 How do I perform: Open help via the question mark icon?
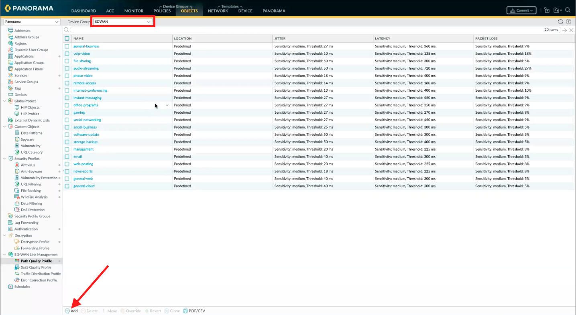[568, 22]
